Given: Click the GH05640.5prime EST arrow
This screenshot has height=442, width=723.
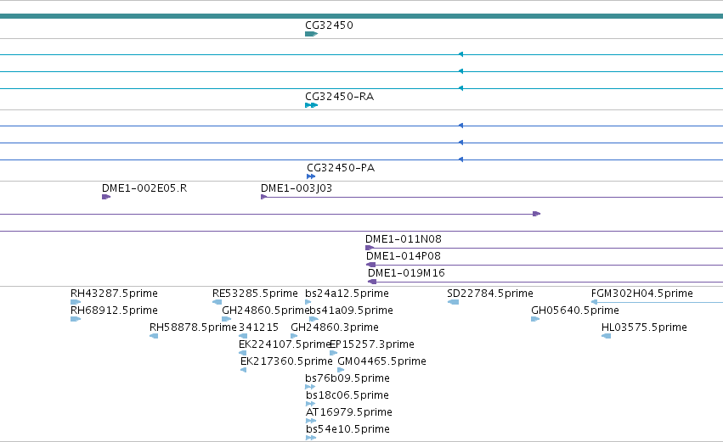Looking at the screenshot, I should [x=535, y=320].
